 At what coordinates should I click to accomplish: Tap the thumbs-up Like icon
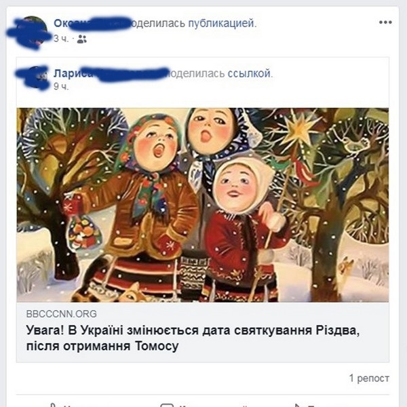(x=53, y=405)
